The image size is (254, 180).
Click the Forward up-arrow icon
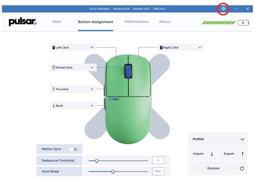[x=54, y=89]
